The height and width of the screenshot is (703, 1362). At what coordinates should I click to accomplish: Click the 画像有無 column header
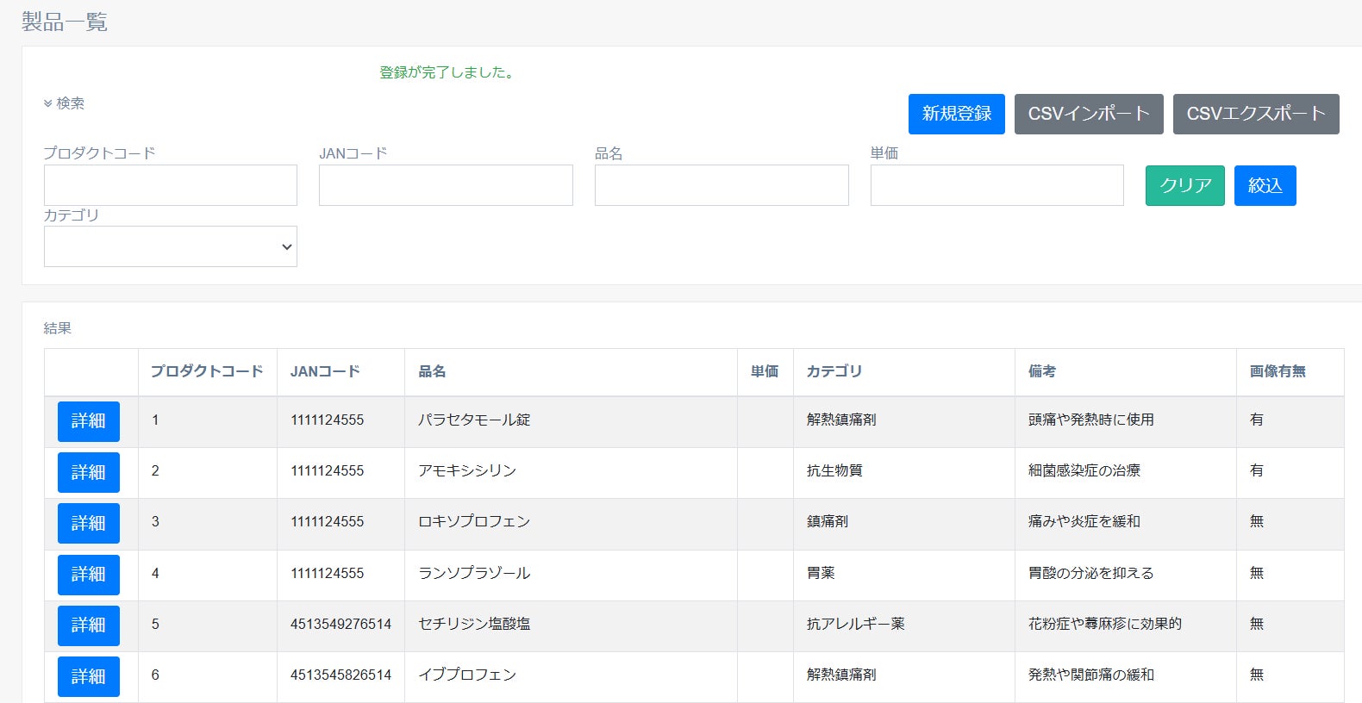point(1278,371)
